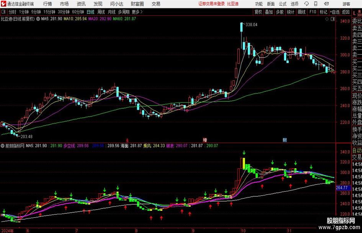Open the 交易 menu

[156, 4]
